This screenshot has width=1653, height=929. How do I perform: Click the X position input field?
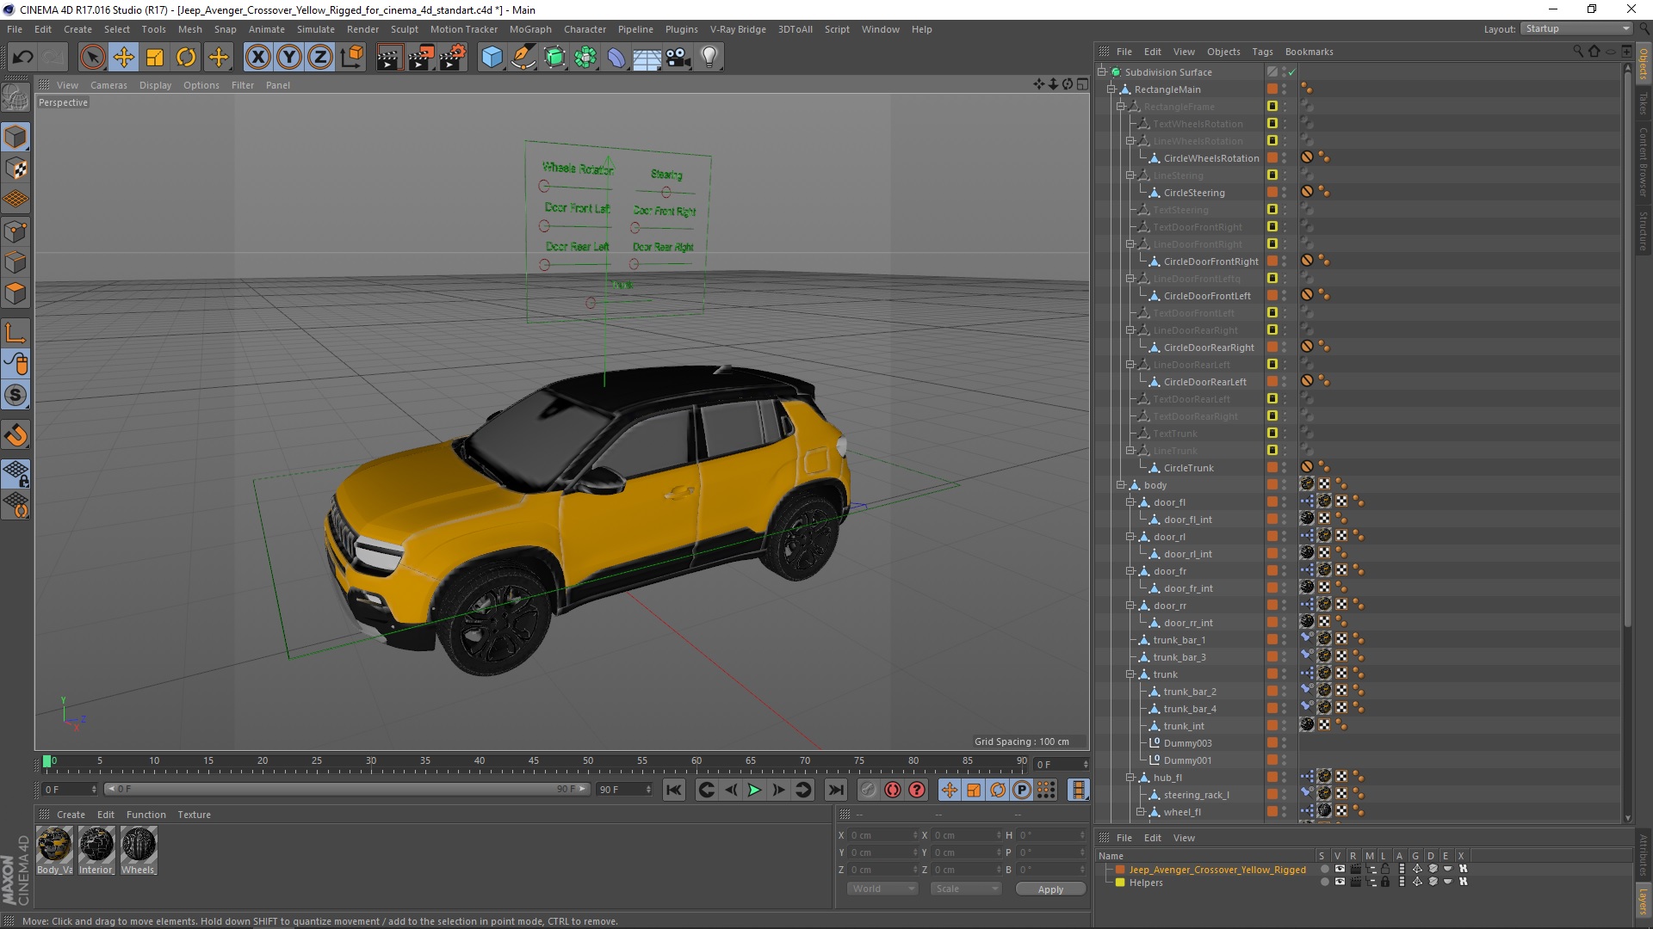coord(882,835)
